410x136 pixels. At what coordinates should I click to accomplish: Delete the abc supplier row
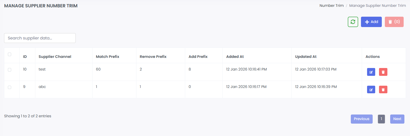click(x=383, y=89)
